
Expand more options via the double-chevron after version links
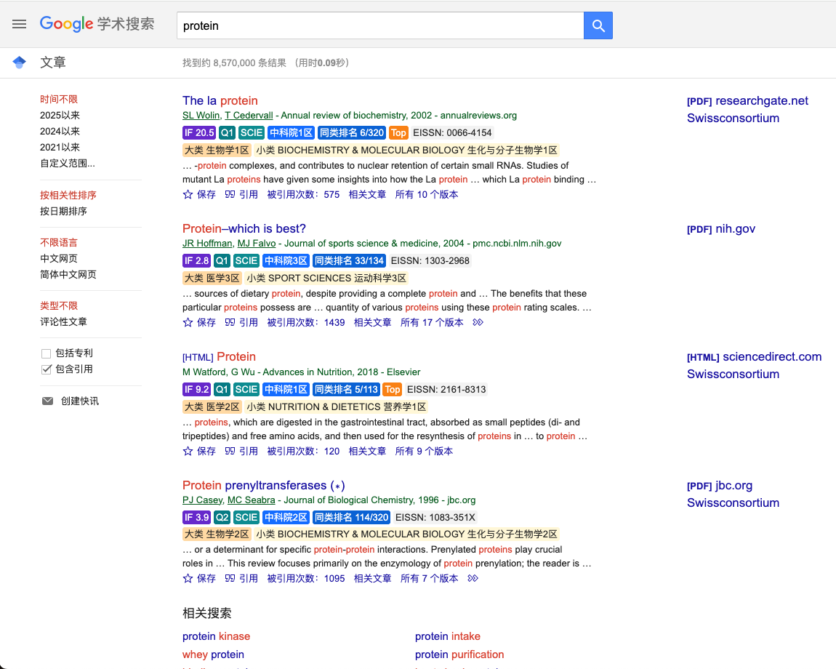click(x=478, y=321)
